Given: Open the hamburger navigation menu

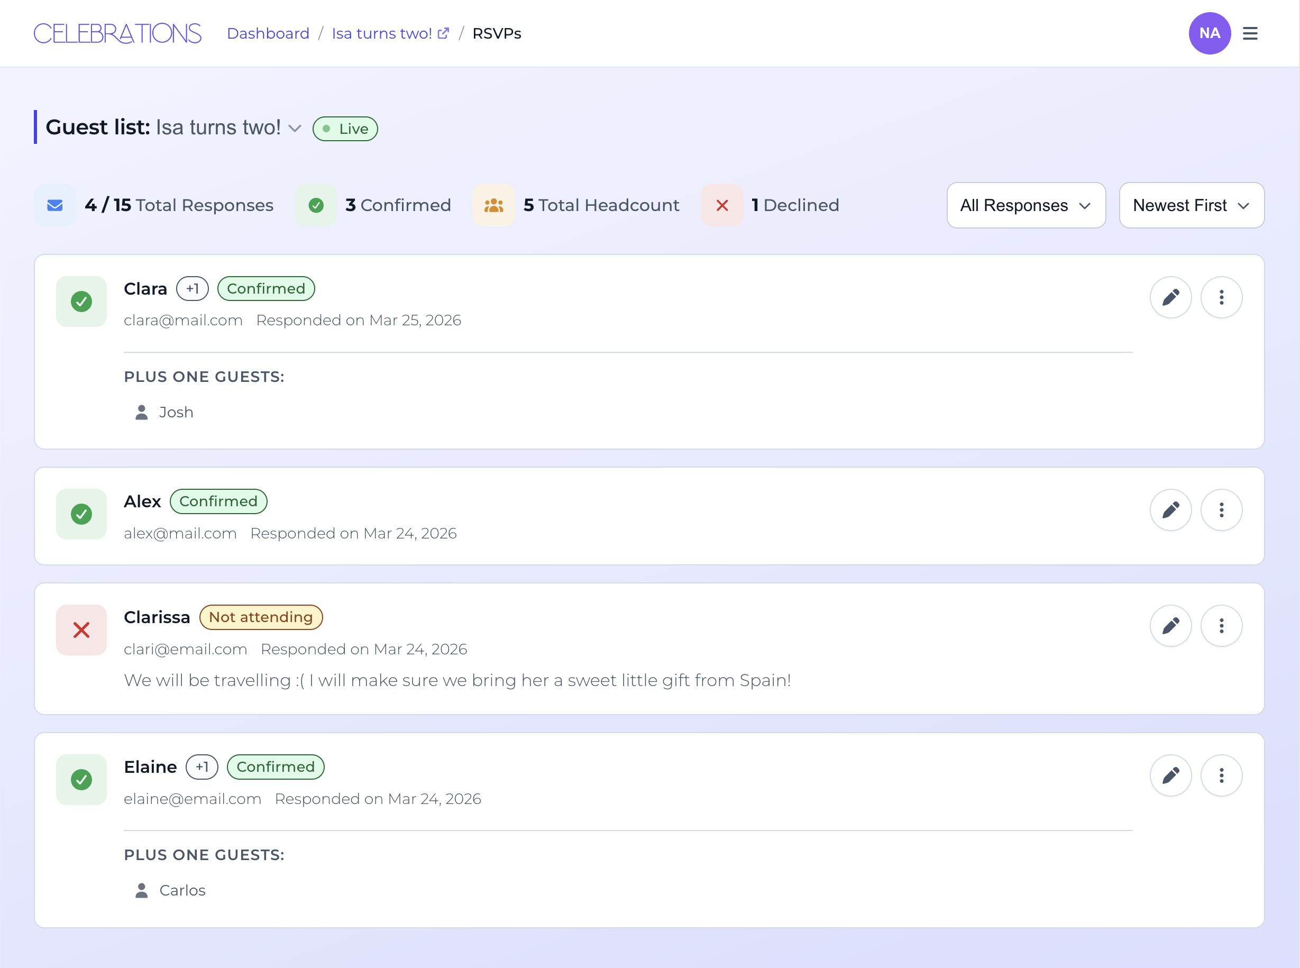Looking at the screenshot, I should [x=1250, y=33].
